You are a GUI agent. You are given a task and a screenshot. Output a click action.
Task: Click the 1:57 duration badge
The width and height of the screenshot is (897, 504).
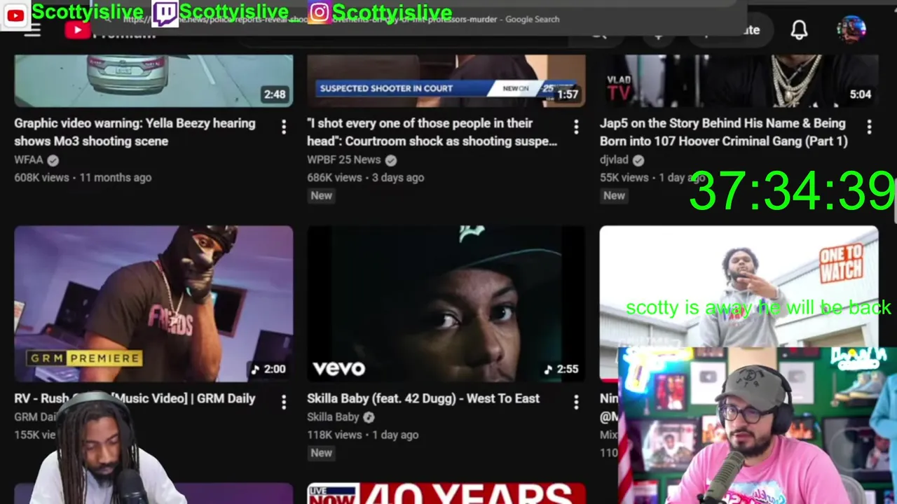[x=568, y=94]
